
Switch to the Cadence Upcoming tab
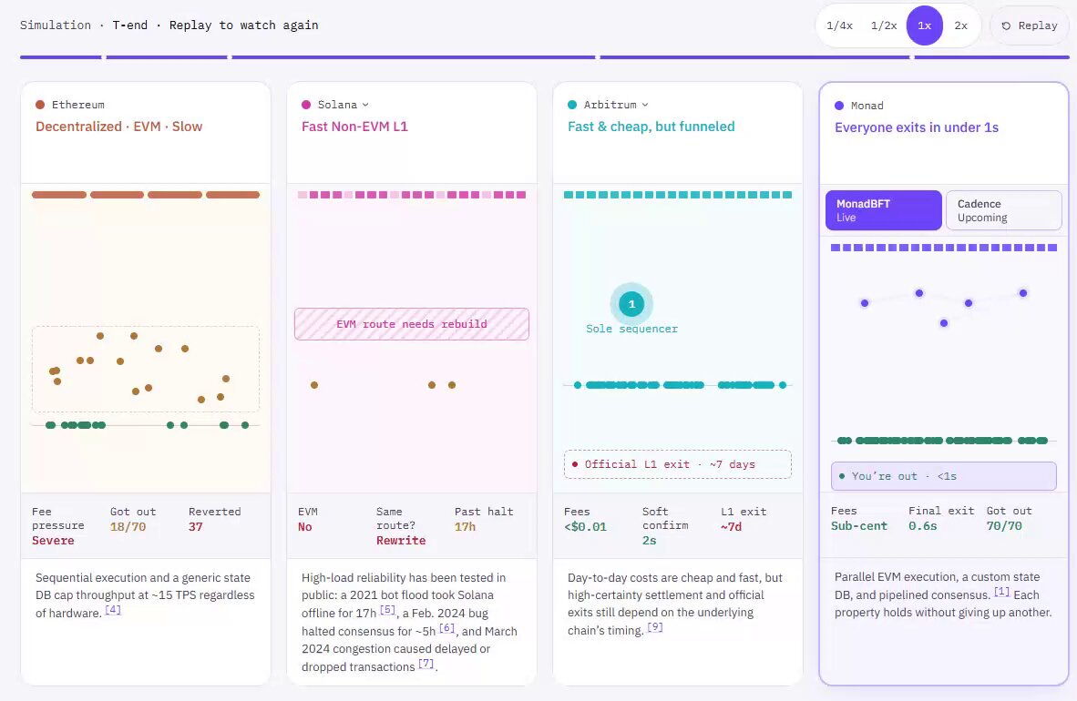click(1003, 210)
